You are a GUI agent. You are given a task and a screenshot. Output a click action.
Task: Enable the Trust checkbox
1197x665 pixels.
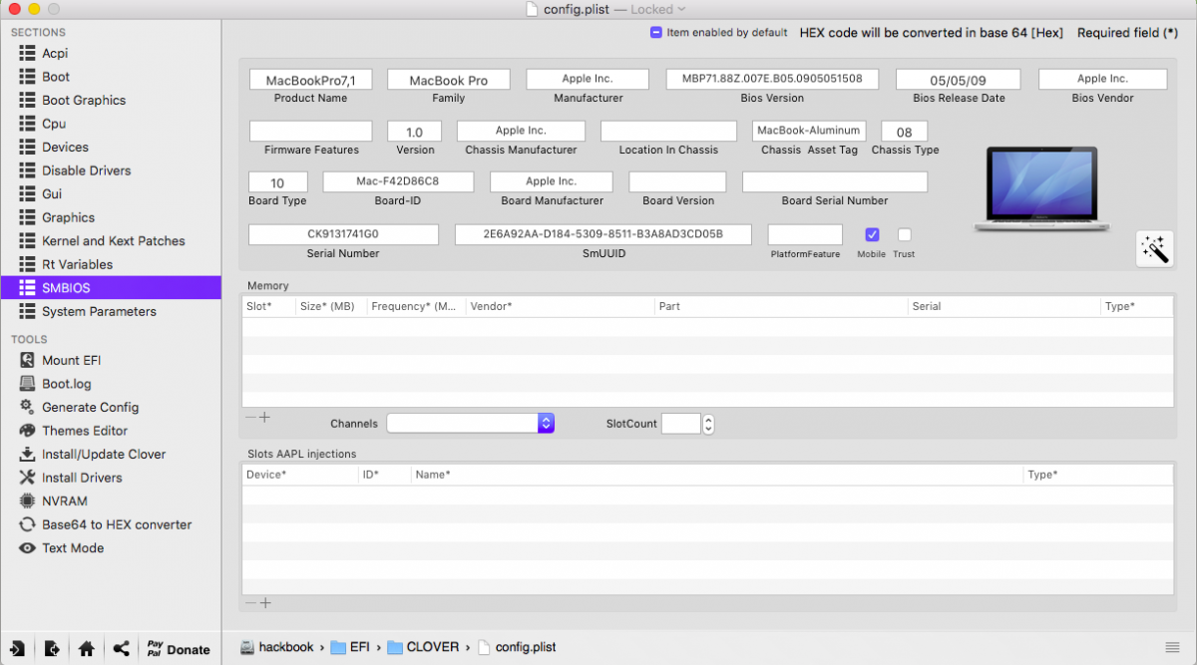(904, 235)
